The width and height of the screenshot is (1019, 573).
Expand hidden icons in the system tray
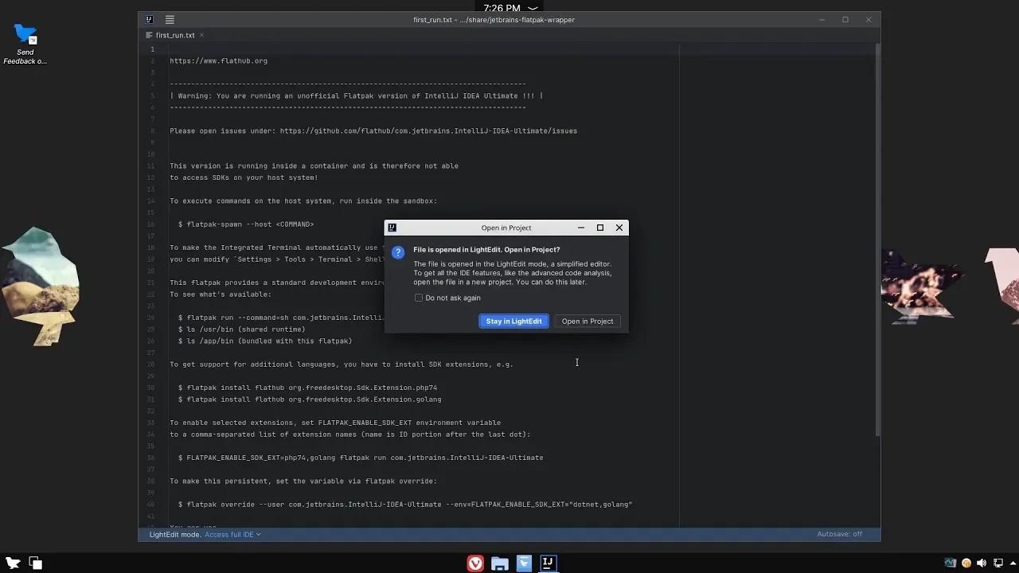tap(1013, 563)
